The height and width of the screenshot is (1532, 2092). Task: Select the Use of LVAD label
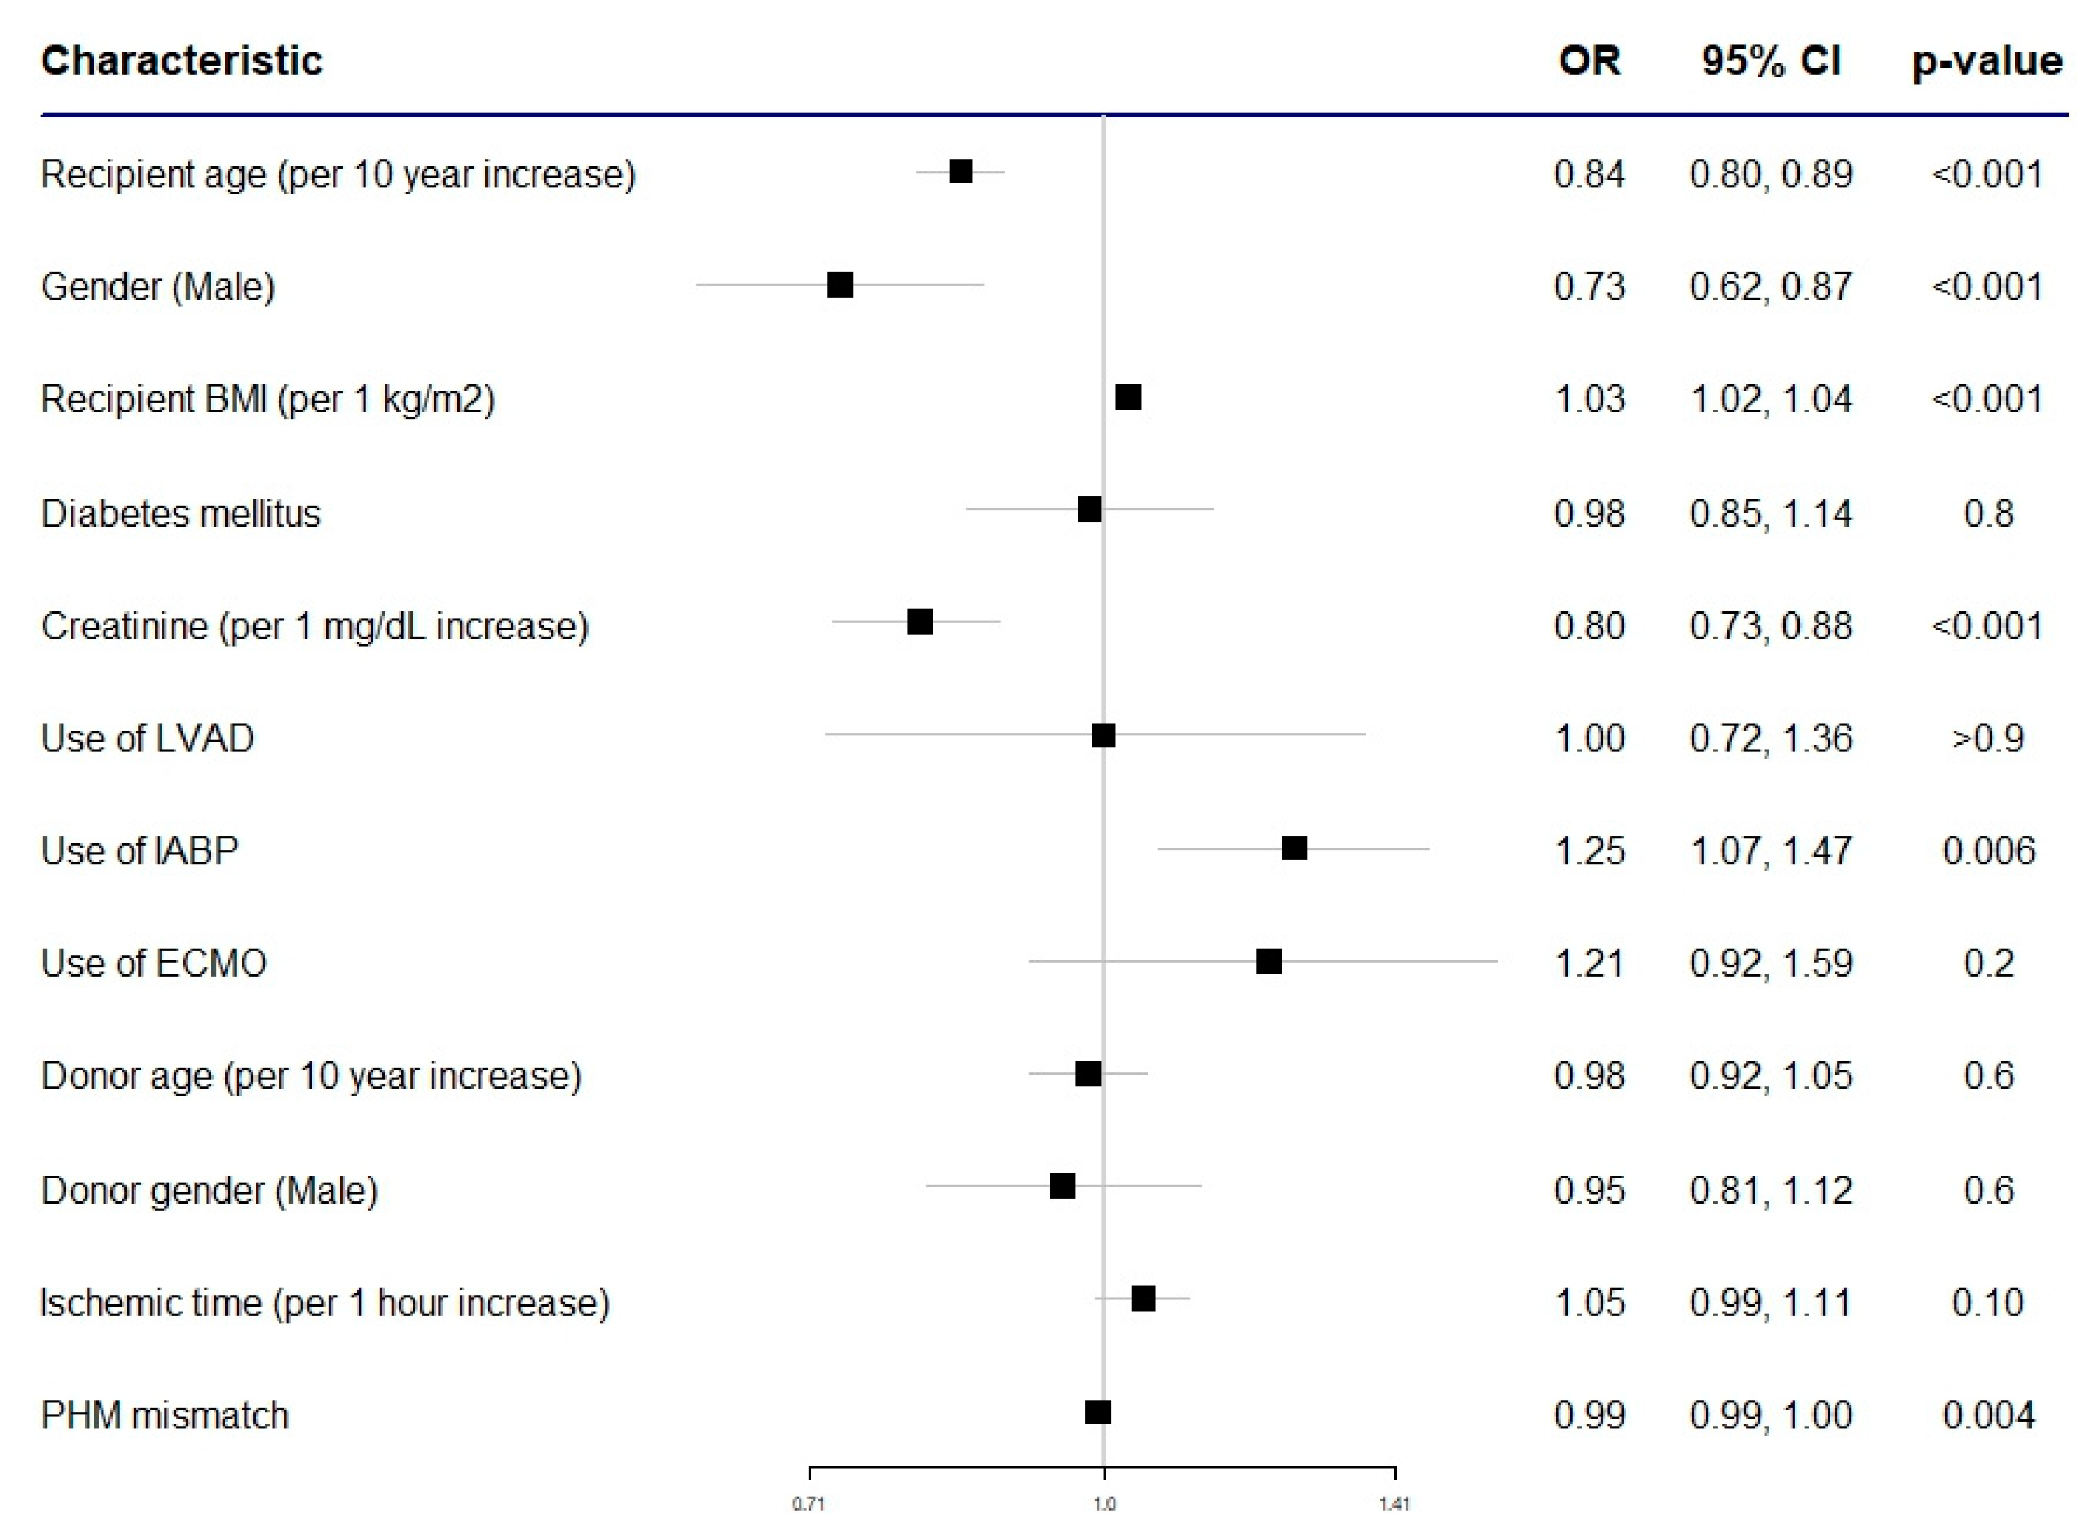coord(147,739)
